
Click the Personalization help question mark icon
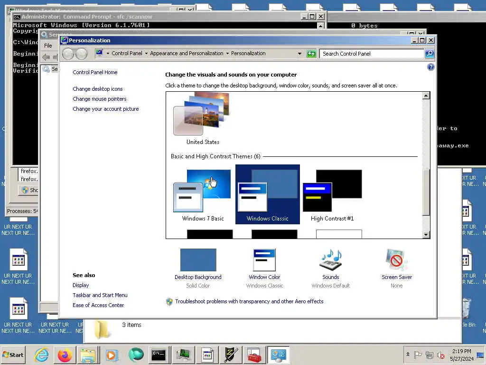[430, 67]
